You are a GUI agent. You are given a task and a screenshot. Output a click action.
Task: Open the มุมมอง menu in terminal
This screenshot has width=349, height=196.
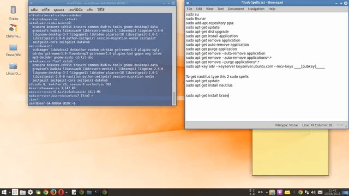pos(59,10)
